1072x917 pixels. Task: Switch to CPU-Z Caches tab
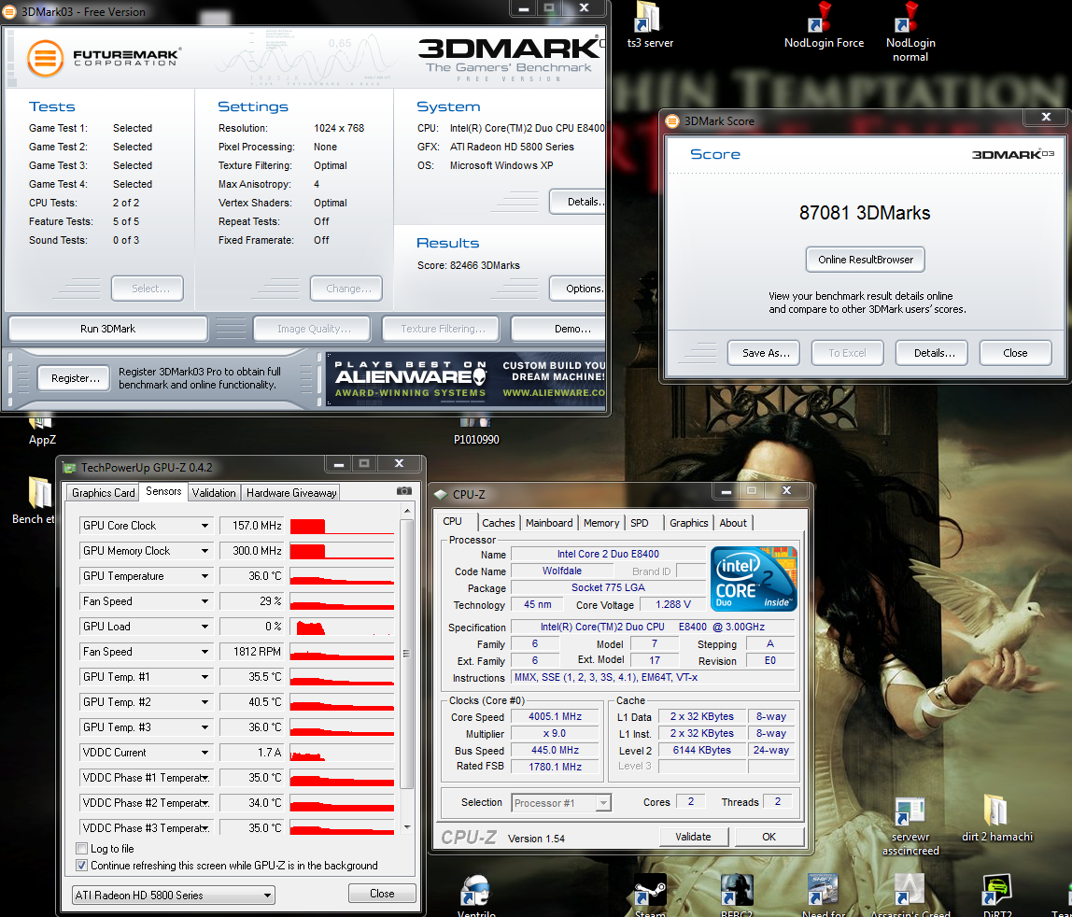click(499, 522)
